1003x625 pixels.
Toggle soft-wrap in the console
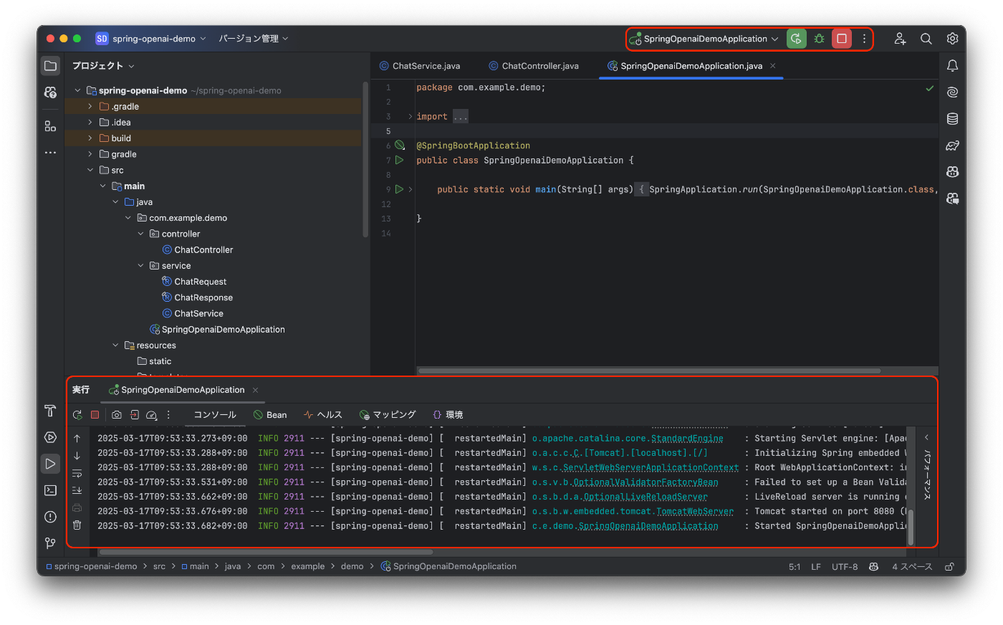click(77, 472)
